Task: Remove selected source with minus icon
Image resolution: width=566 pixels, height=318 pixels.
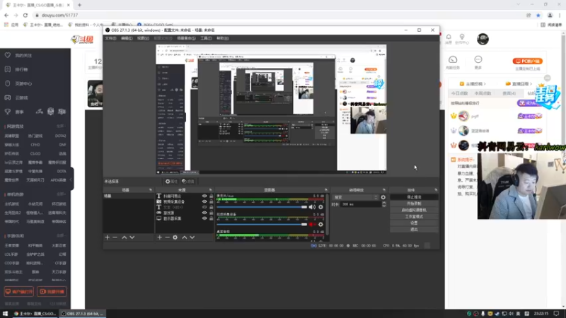Action: pos(167,237)
